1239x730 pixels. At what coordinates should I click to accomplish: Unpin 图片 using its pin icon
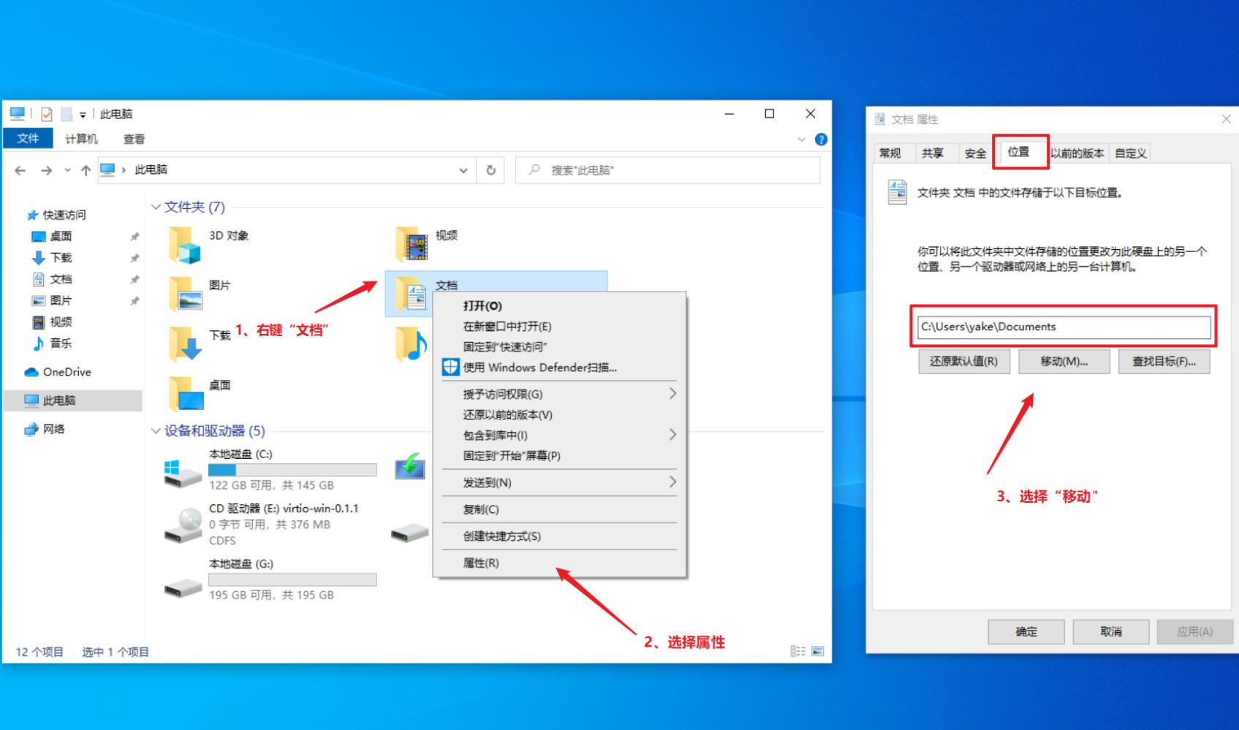click(134, 300)
